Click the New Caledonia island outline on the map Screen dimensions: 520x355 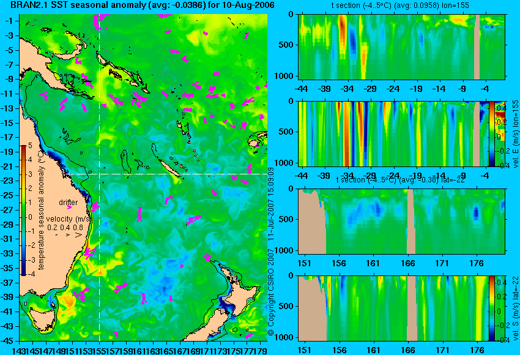point(169,168)
